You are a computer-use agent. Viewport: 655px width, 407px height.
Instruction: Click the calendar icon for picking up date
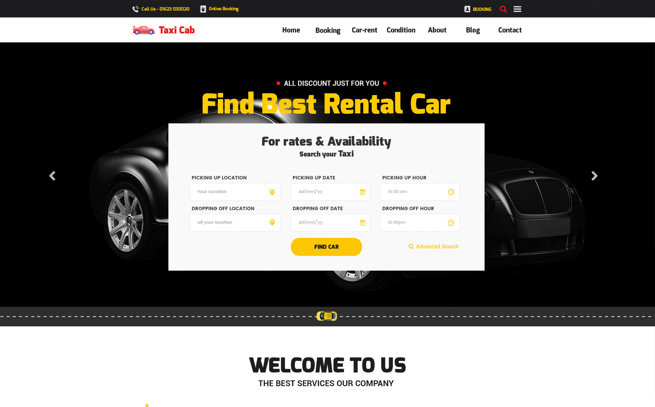click(362, 191)
